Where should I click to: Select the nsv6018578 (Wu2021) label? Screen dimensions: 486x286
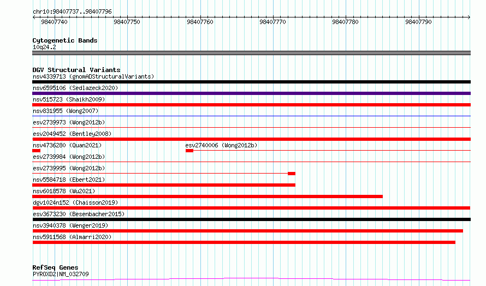click(64, 191)
